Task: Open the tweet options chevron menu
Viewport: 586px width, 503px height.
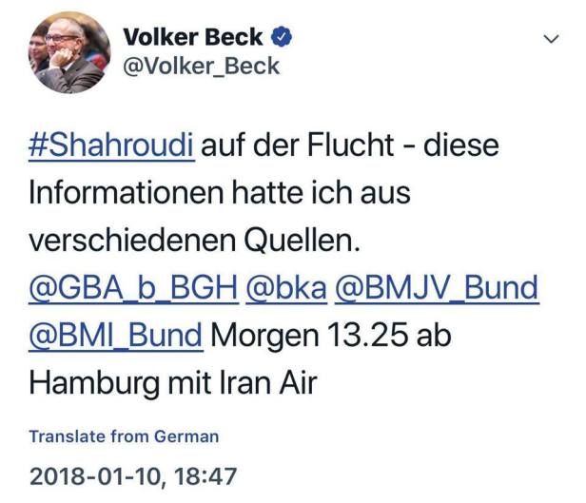Action: click(x=550, y=39)
